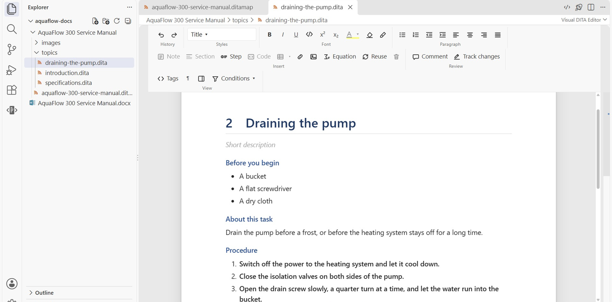Open the Conditions dropdown
Screen dimensions: 612x302
coord(234,78)
